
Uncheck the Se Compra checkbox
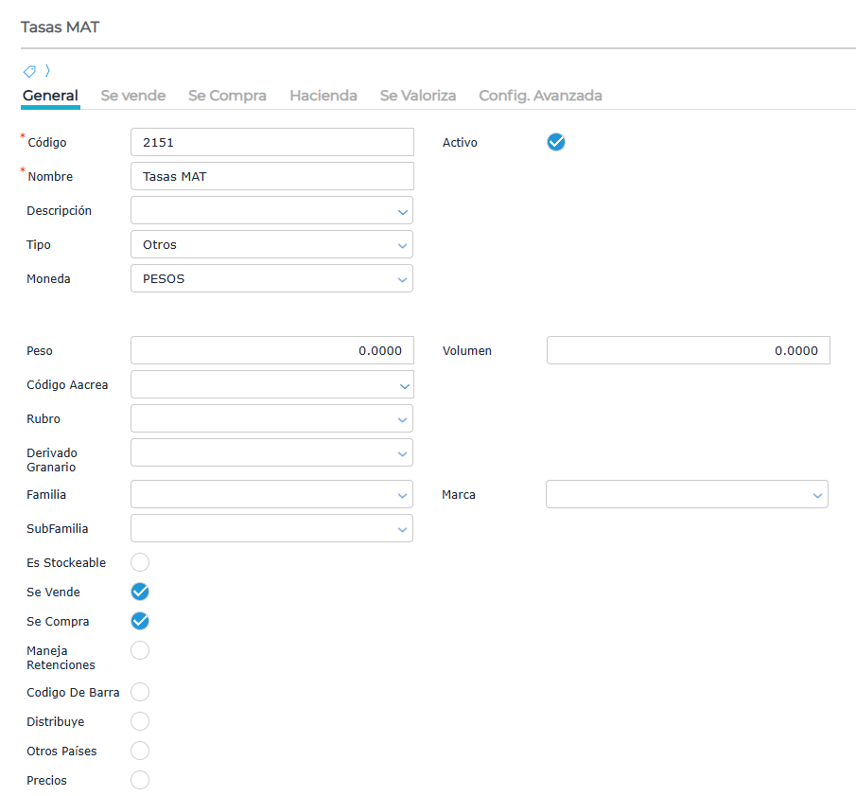coord(140,621)
